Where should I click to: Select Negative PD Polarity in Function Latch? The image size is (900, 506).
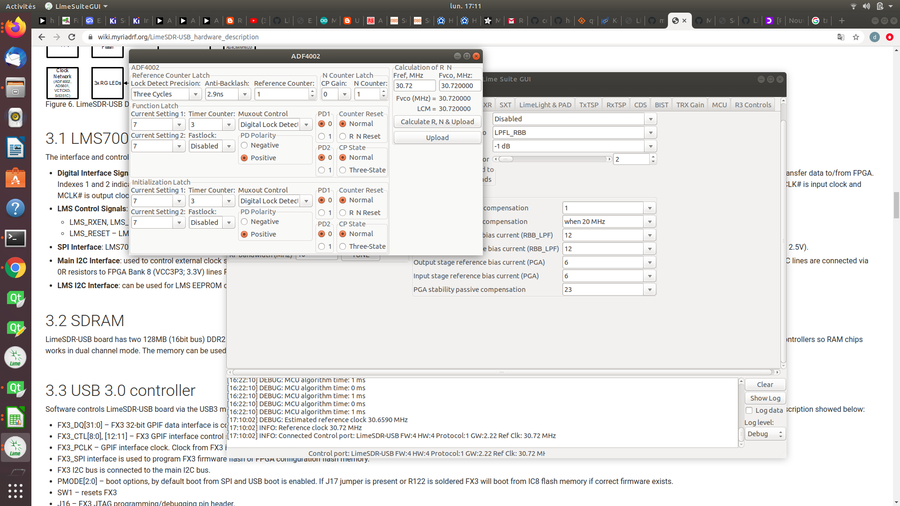click(244, 145)
